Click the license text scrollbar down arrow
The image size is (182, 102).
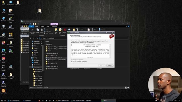click(x=110, y=57)
